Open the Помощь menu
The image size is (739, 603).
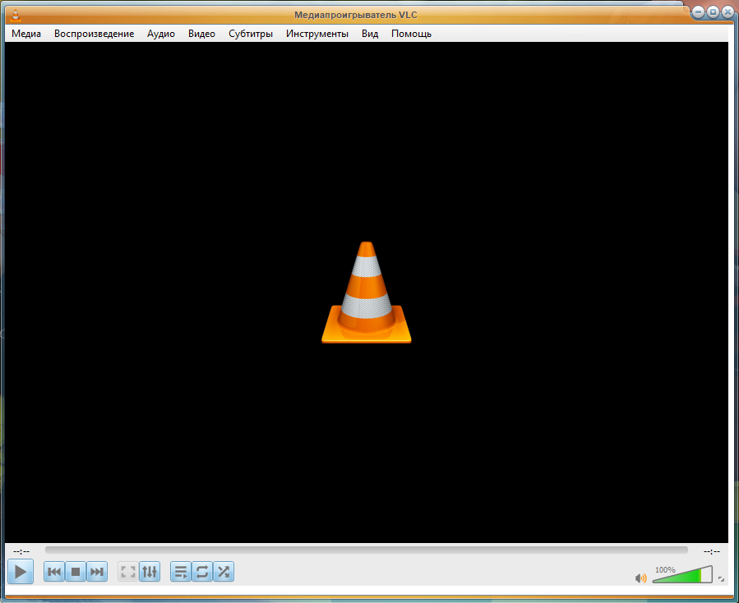[412, 34]
